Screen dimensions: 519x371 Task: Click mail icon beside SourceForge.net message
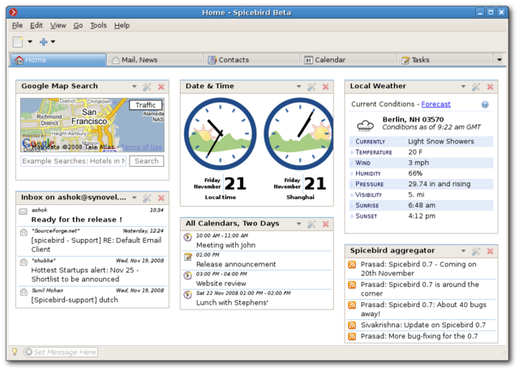[x=24, y=232]
